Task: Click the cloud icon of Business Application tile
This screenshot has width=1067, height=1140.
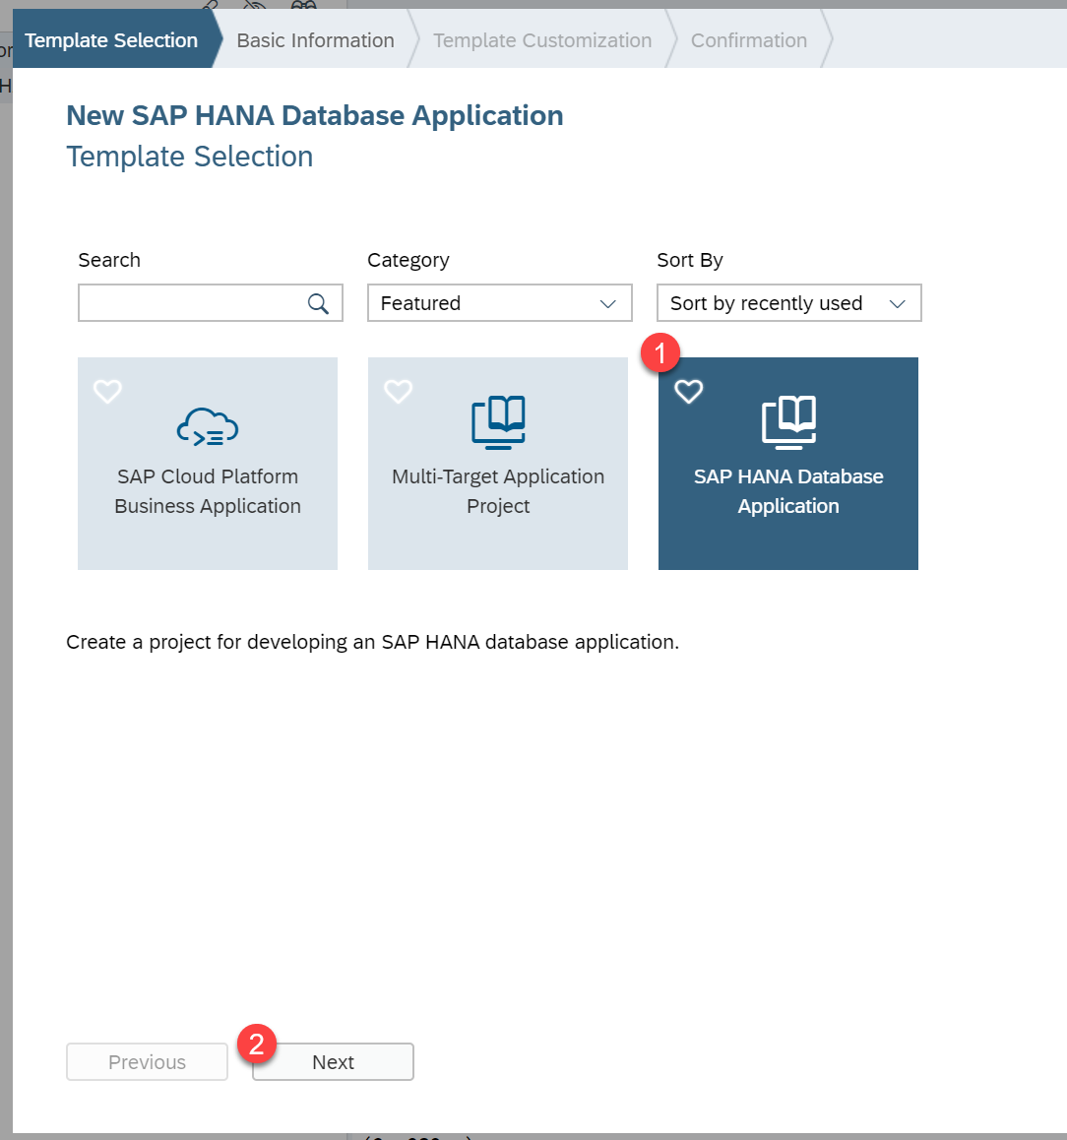Action: point(208,427)
